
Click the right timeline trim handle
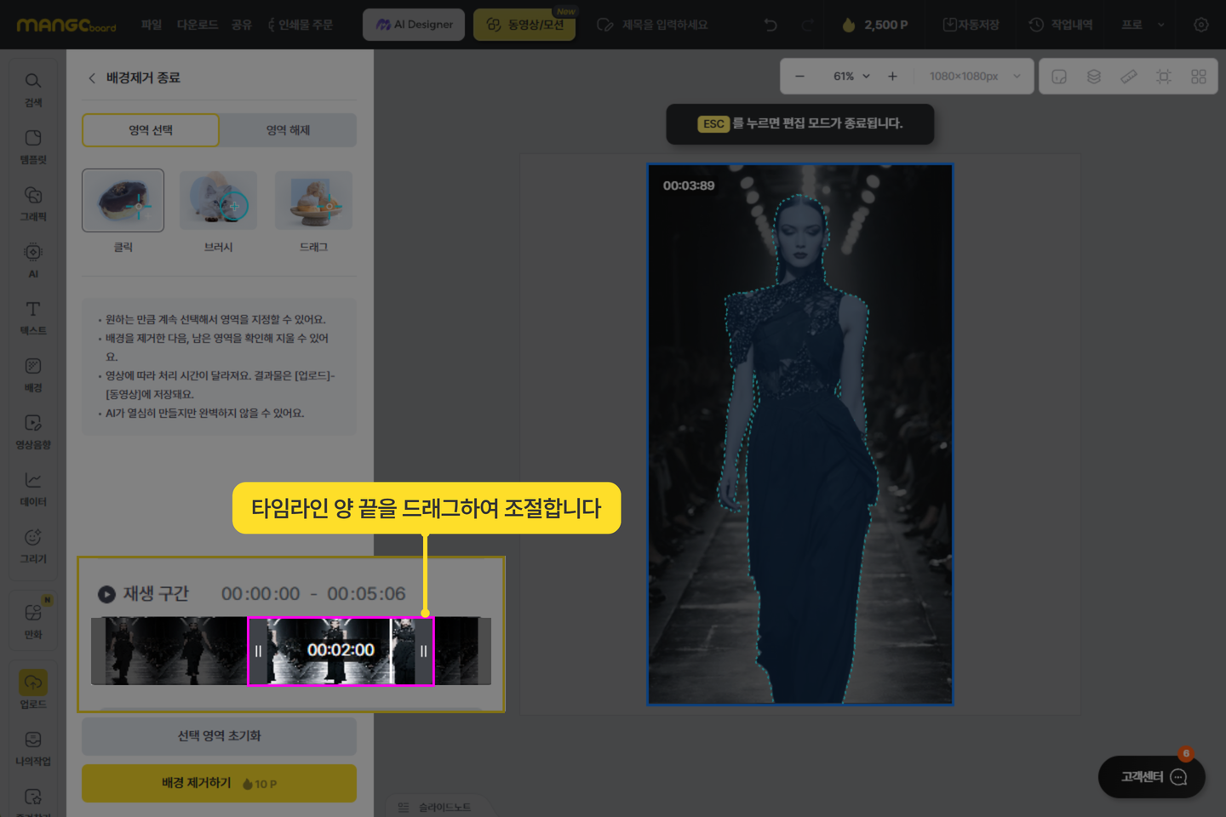pyautogui.click(x=423, y=651)
